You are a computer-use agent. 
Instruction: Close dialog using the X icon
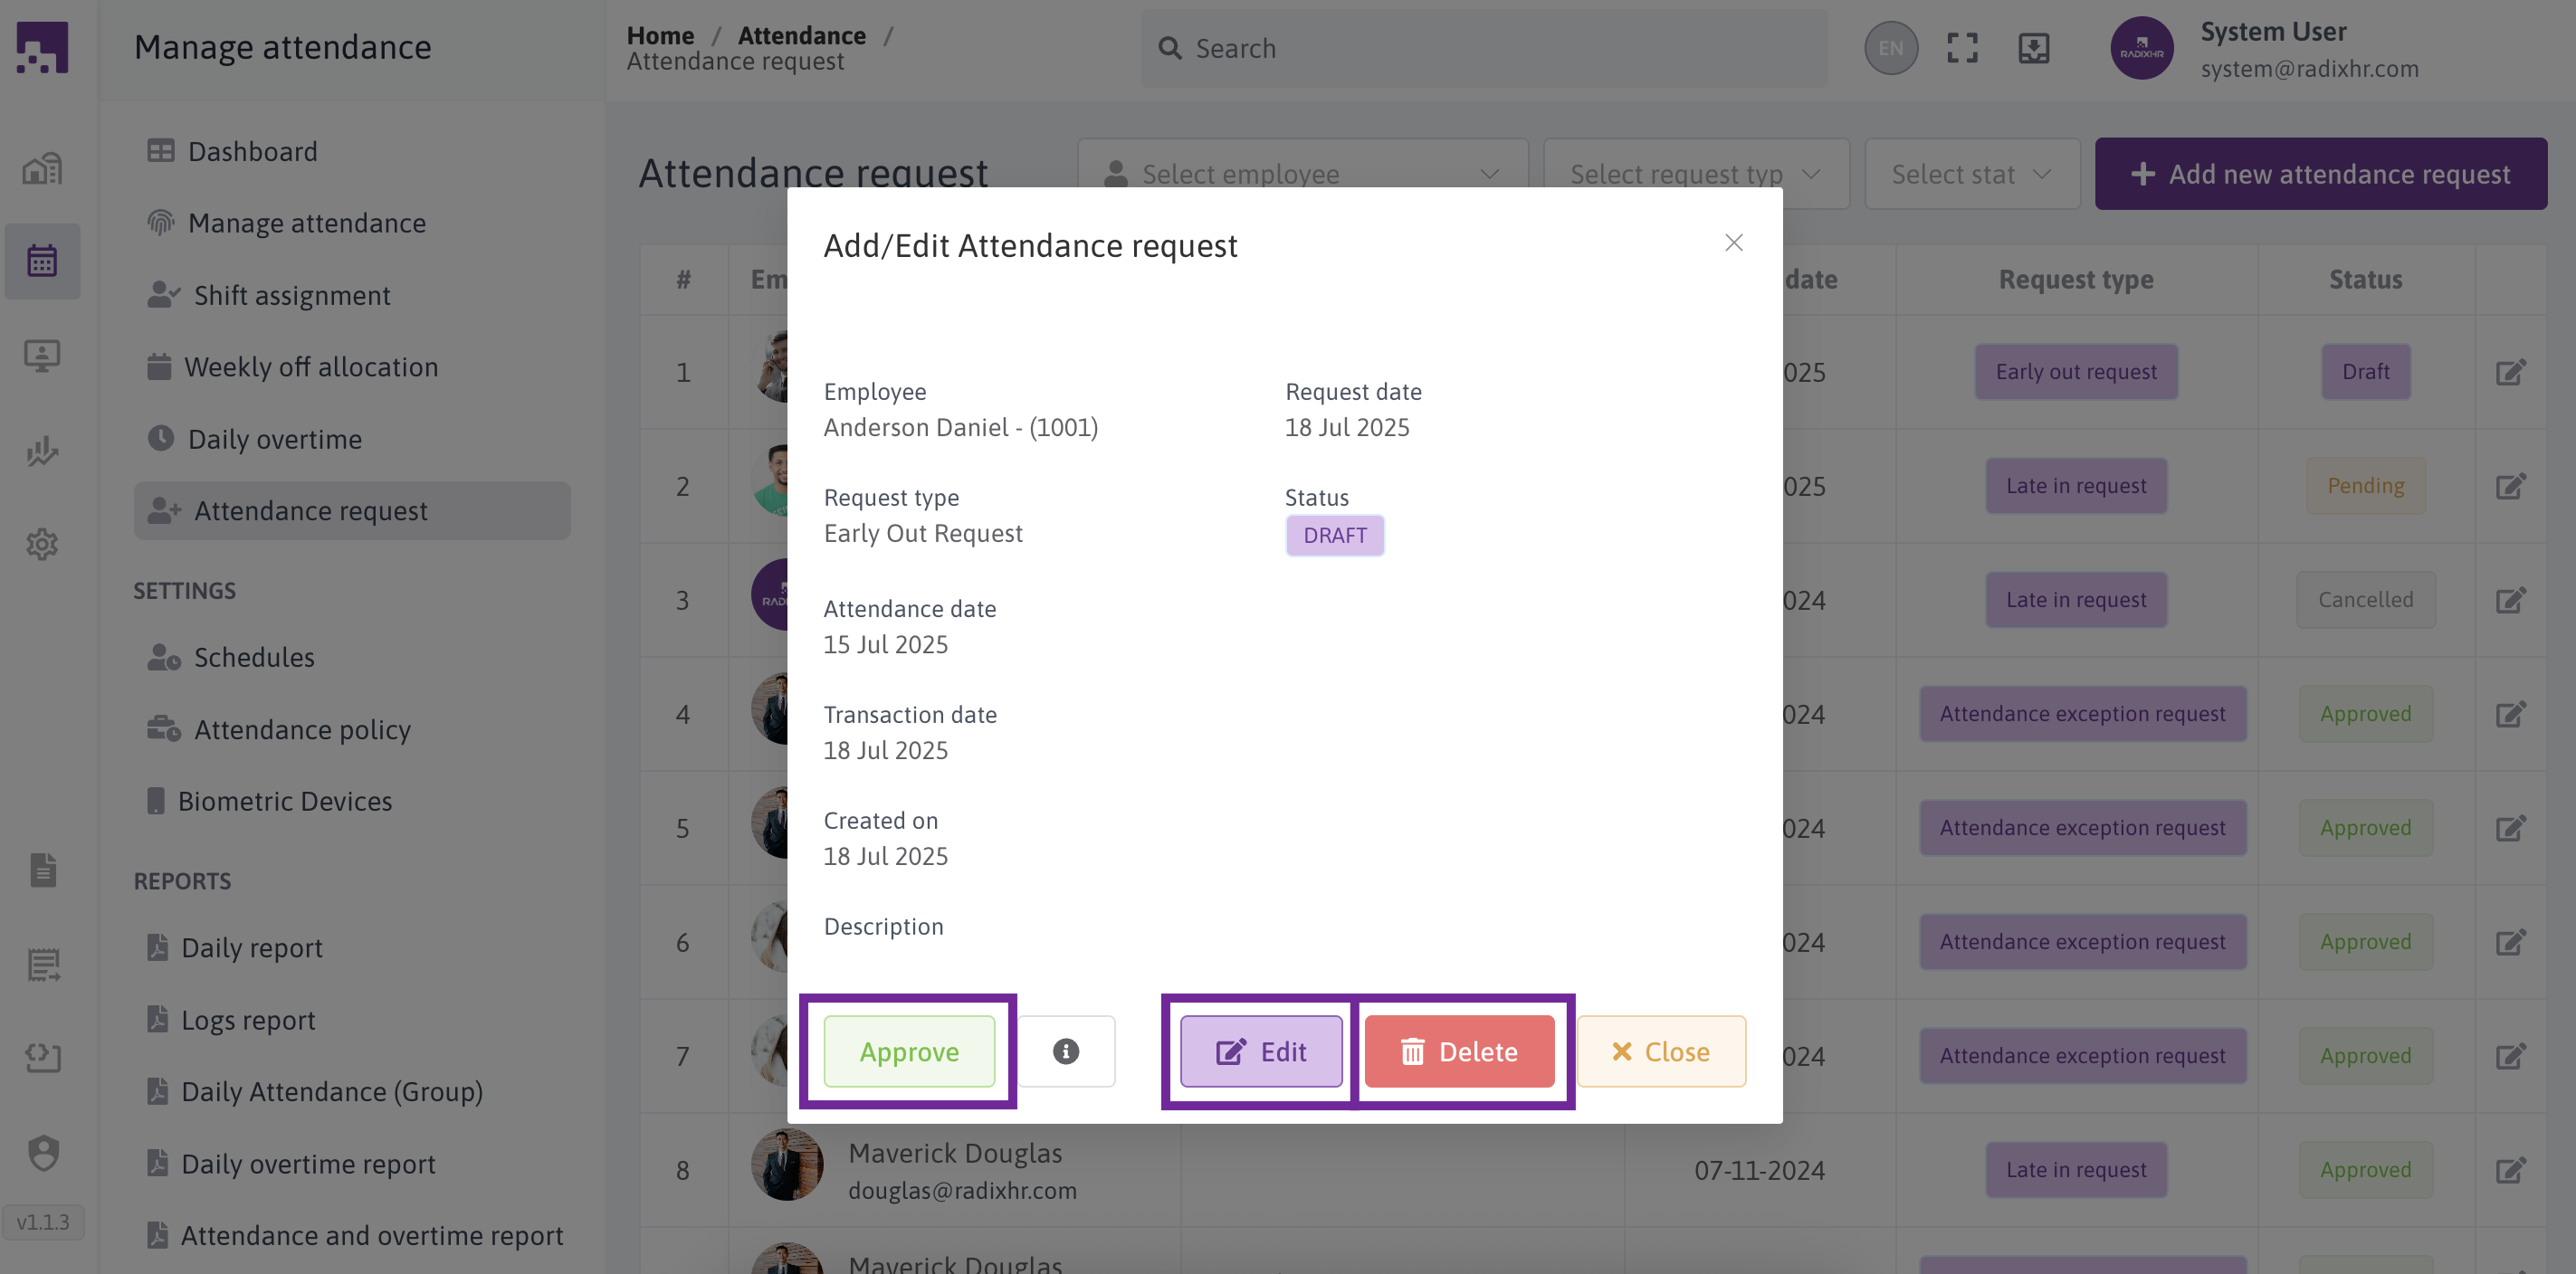tap(1733, 243)
